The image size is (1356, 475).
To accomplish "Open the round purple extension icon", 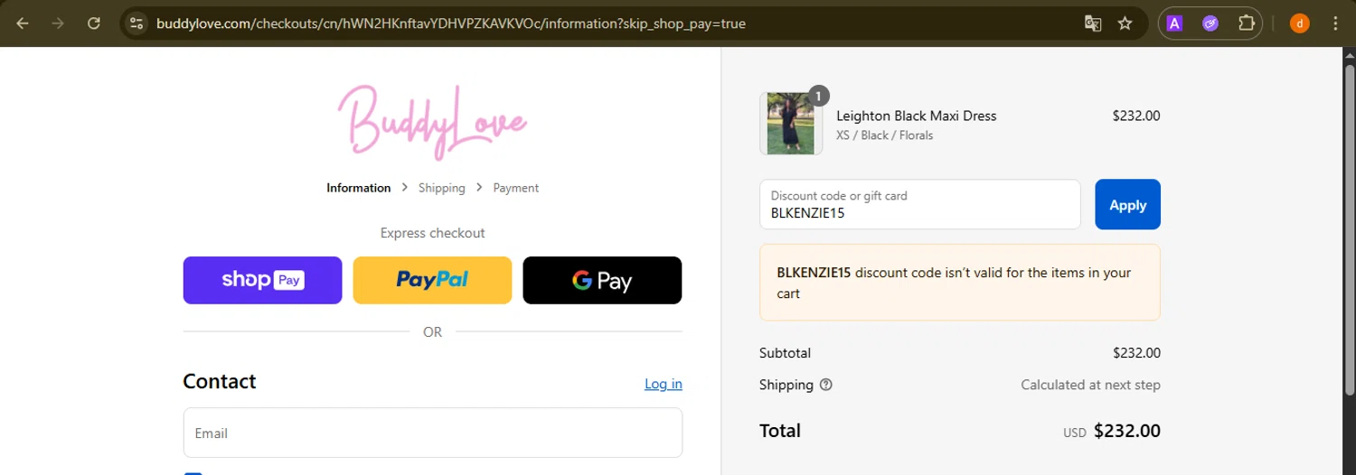I will tap(1210, 23).
